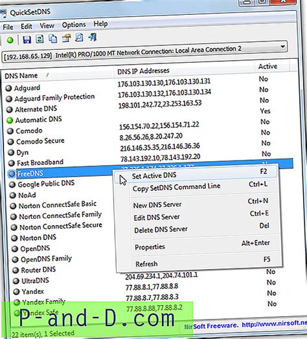
Task: Sort by the Active column header
Action: point(267,66)
